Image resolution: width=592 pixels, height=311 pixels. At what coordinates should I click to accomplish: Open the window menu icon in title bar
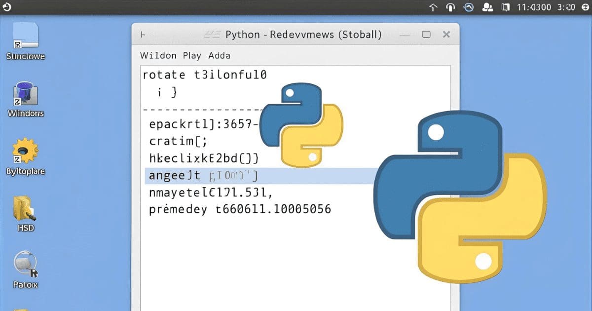[x=143, y=35]
